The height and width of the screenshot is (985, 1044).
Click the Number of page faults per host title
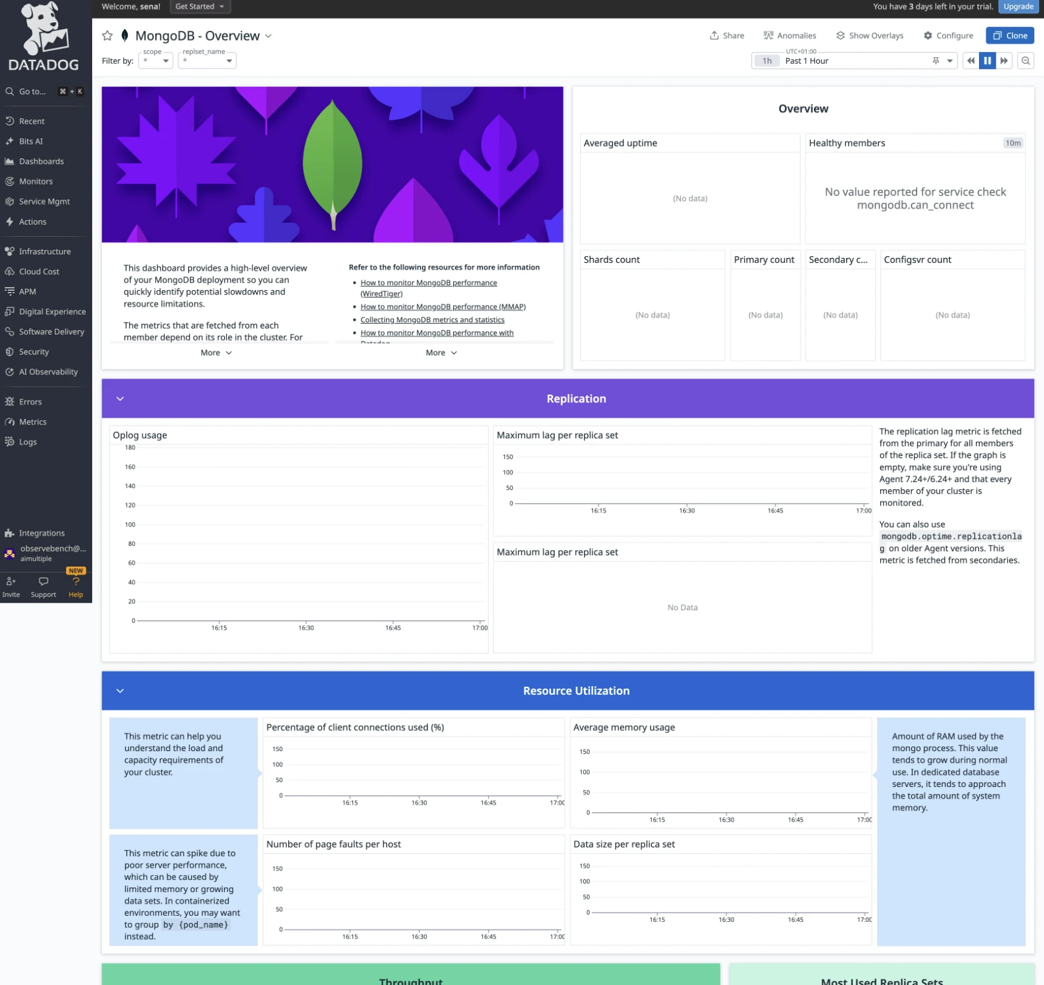point(333,845)
